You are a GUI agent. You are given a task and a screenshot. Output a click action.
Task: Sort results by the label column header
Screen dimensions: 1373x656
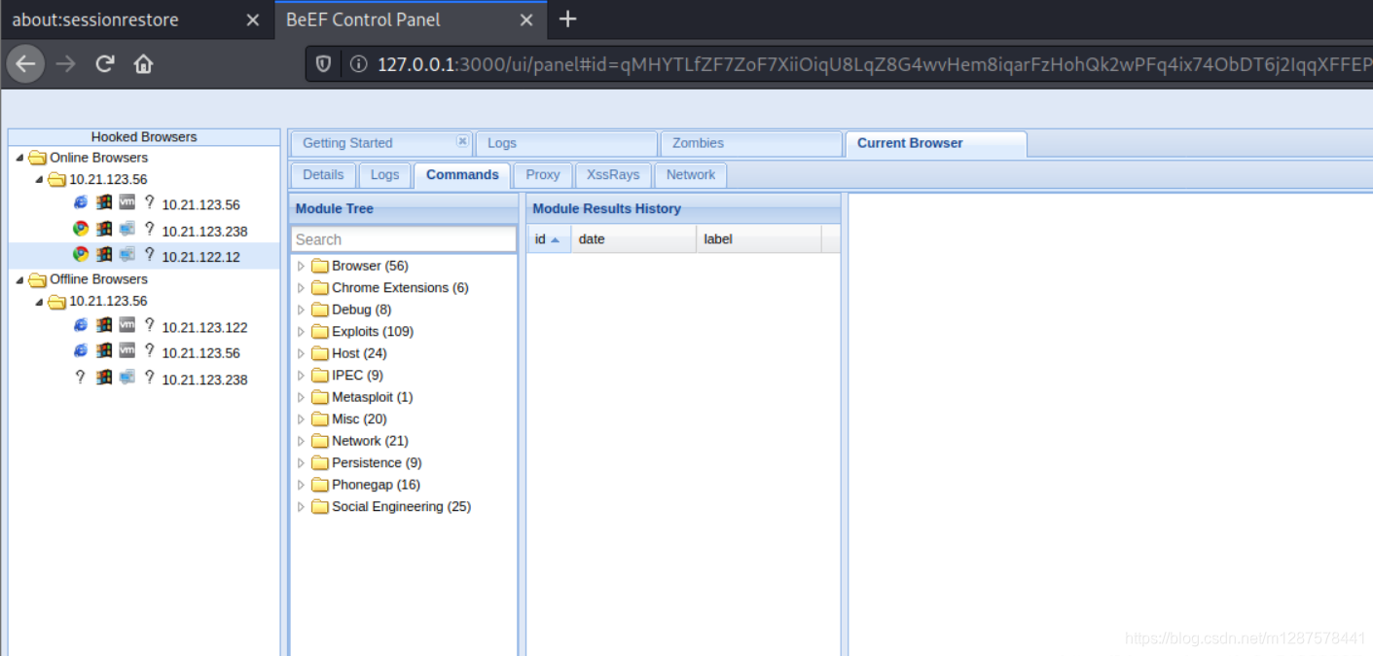pyautogui.click(x=759, y=239)
